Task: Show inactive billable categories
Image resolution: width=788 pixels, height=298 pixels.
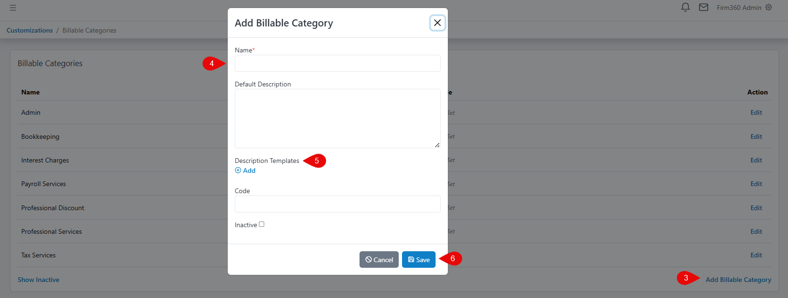Action: (x=38, y=280)
